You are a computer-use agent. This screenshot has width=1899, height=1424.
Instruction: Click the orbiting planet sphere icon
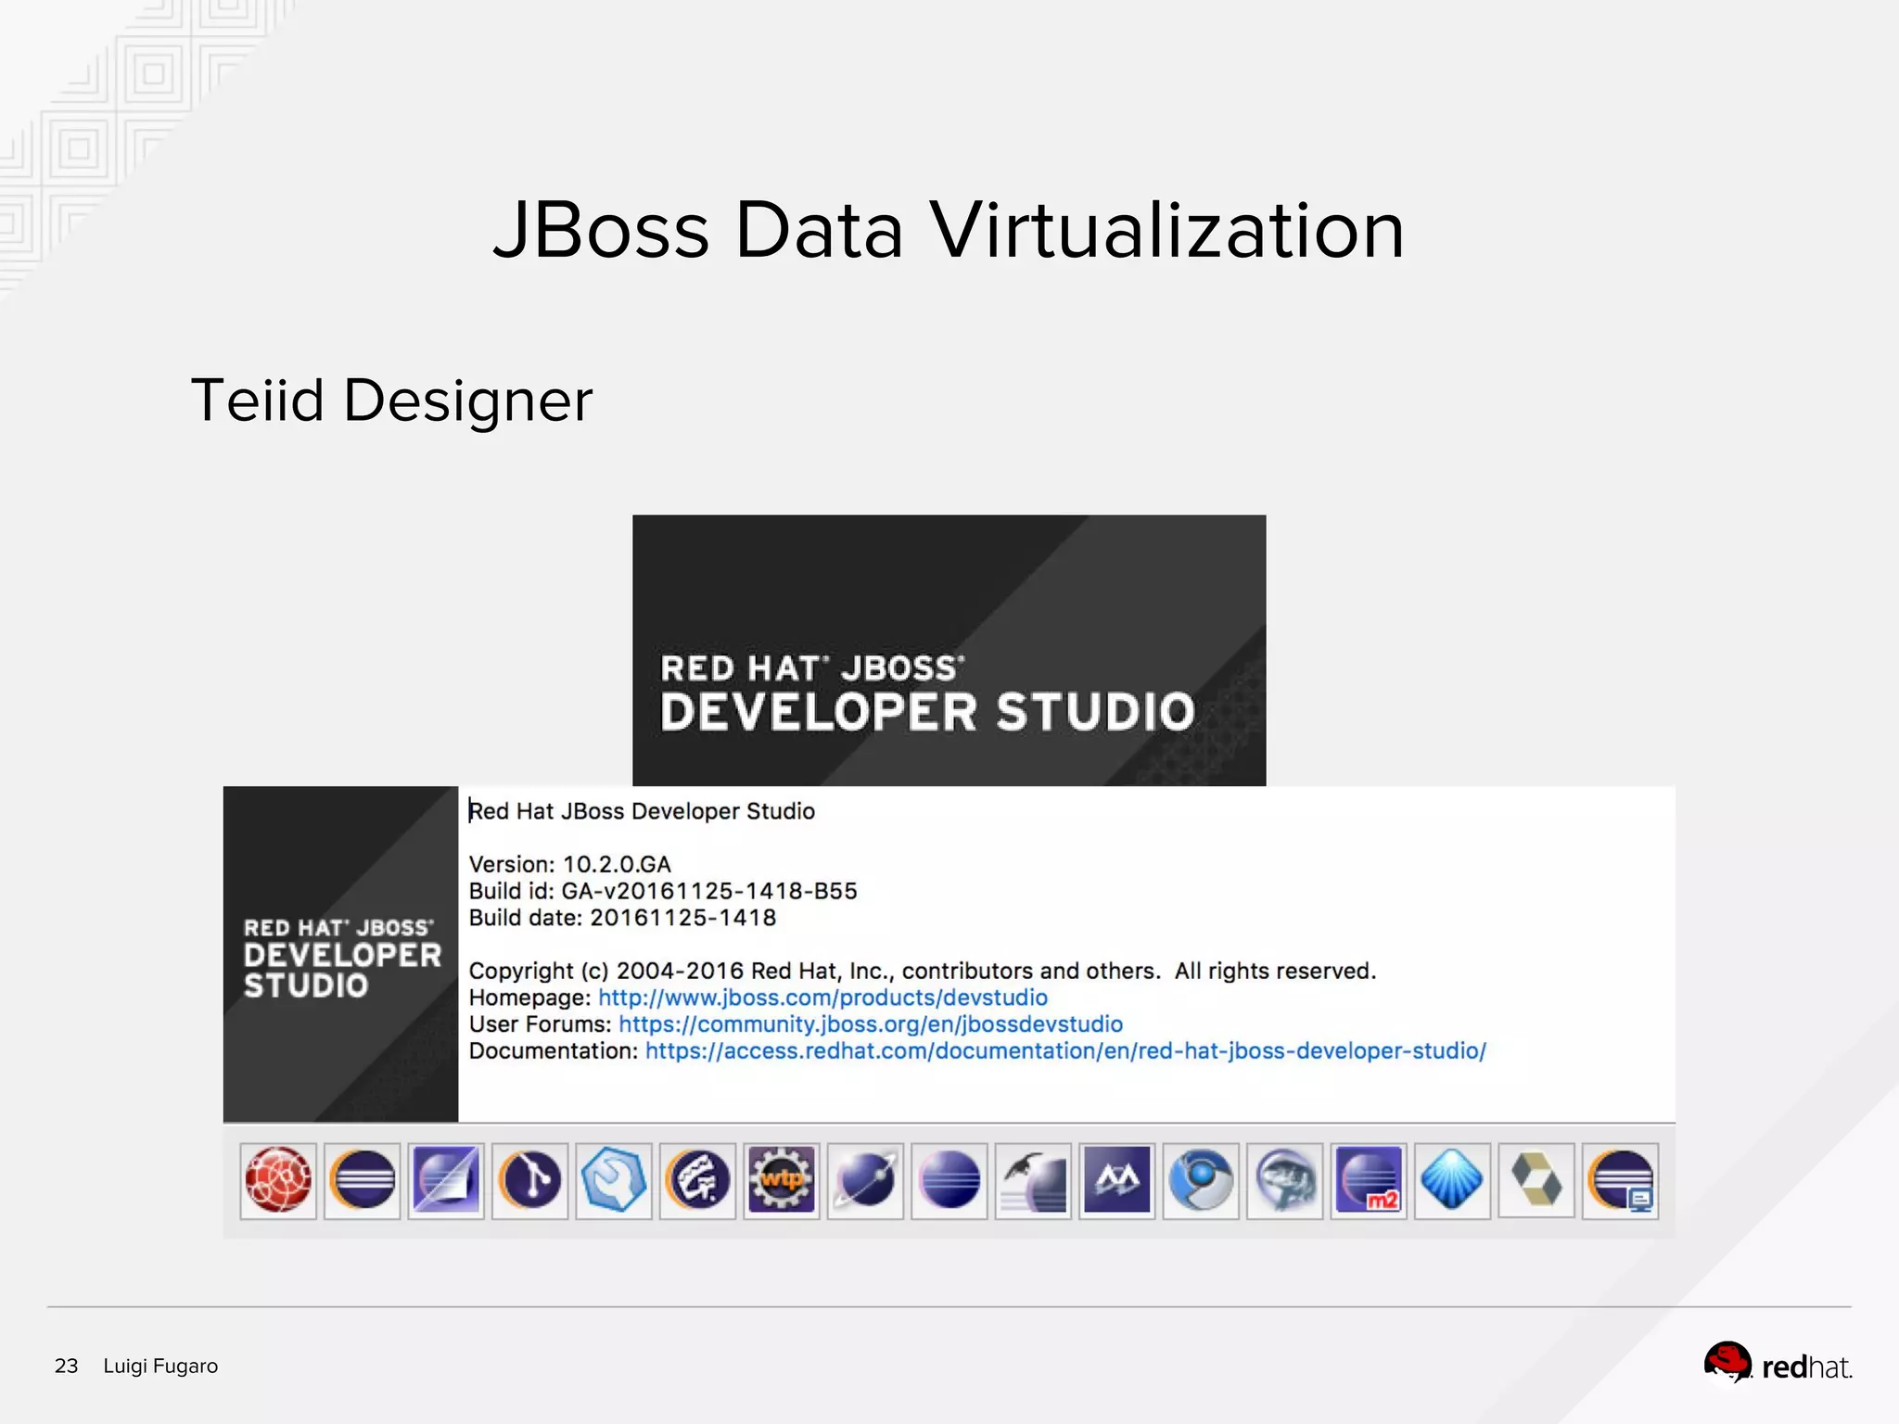865,1180
